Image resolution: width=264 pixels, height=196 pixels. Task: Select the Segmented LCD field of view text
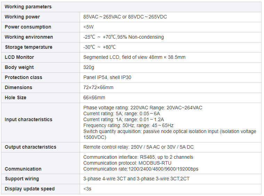pyautogui.click(x=134, y=57)
